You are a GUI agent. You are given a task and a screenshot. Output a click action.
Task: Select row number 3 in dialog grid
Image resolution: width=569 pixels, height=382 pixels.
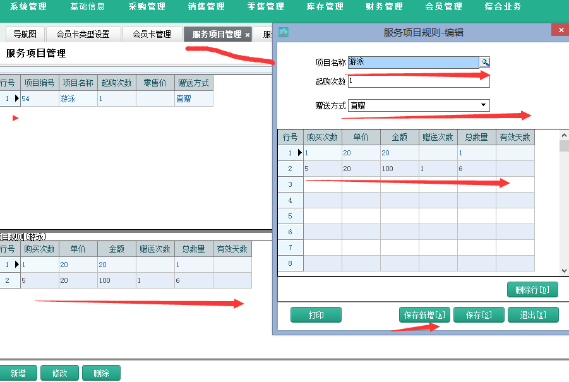290,184
